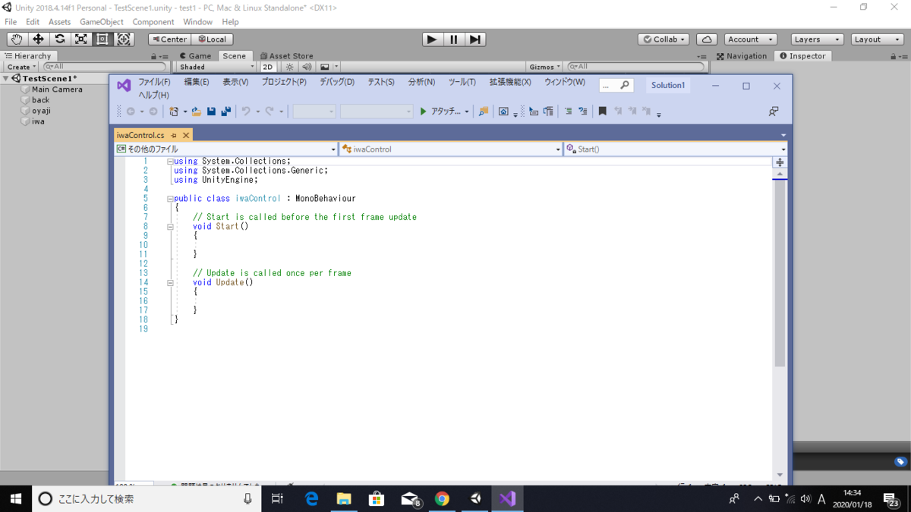Image resolution: width=911 pixels, height=512 pixels.
Task: Click the bookmark toggle icon
Action: point(602,112)
